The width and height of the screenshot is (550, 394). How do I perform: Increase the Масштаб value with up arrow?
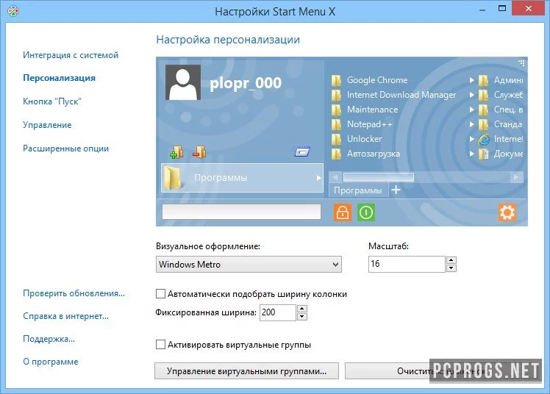tap(451, 260)
